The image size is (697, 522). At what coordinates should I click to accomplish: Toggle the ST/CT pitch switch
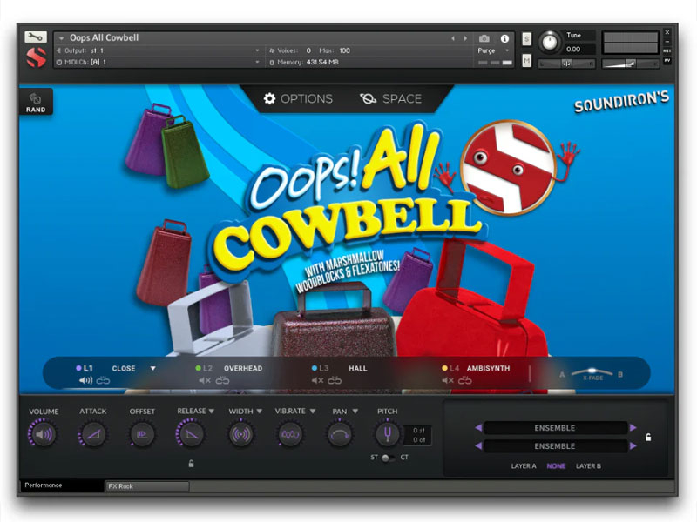387,458
